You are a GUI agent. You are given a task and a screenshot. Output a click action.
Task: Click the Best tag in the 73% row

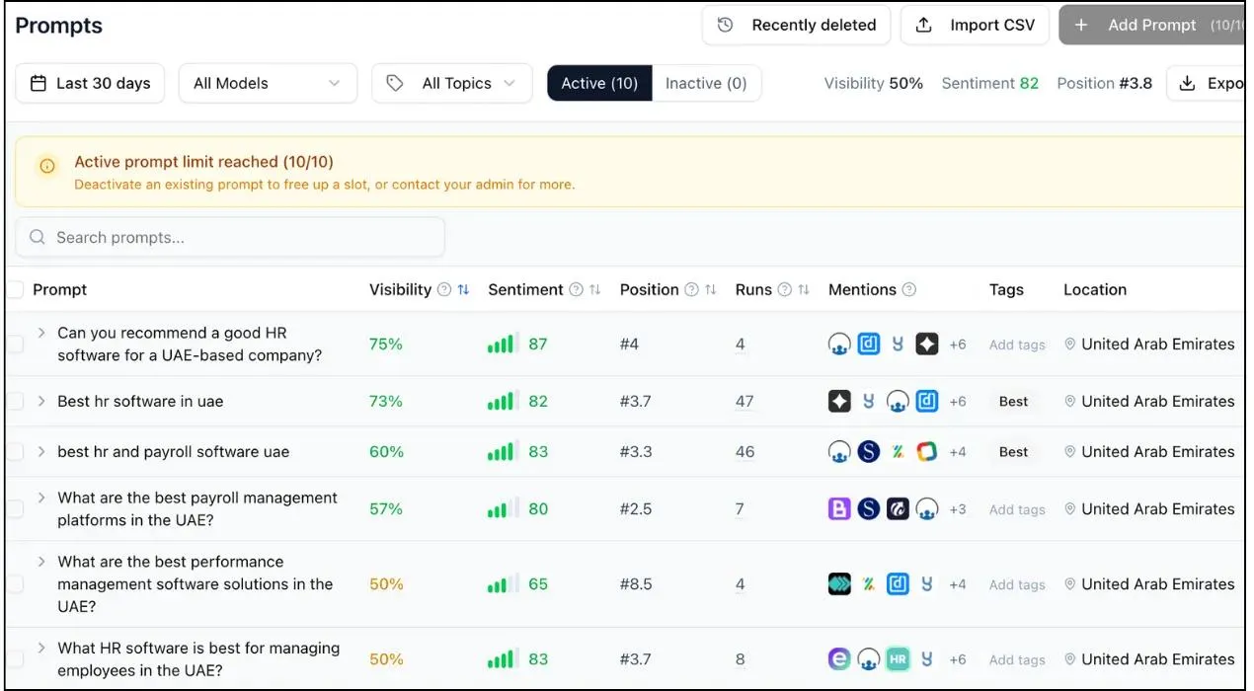(1013, 402)
